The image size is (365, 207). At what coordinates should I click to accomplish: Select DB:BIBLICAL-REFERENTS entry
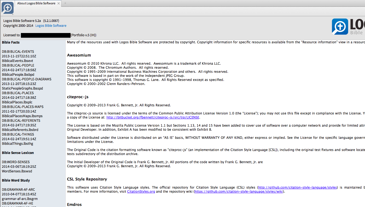21,121
